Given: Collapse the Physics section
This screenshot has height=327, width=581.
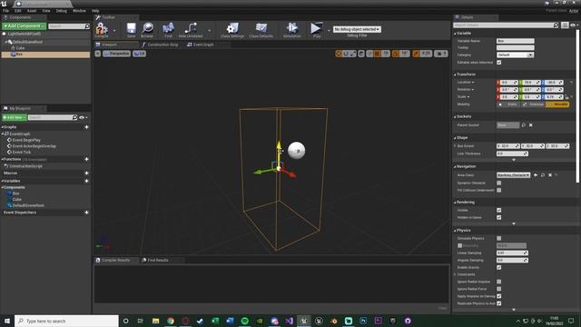Looking at the screenshot, I should [456, 231].
